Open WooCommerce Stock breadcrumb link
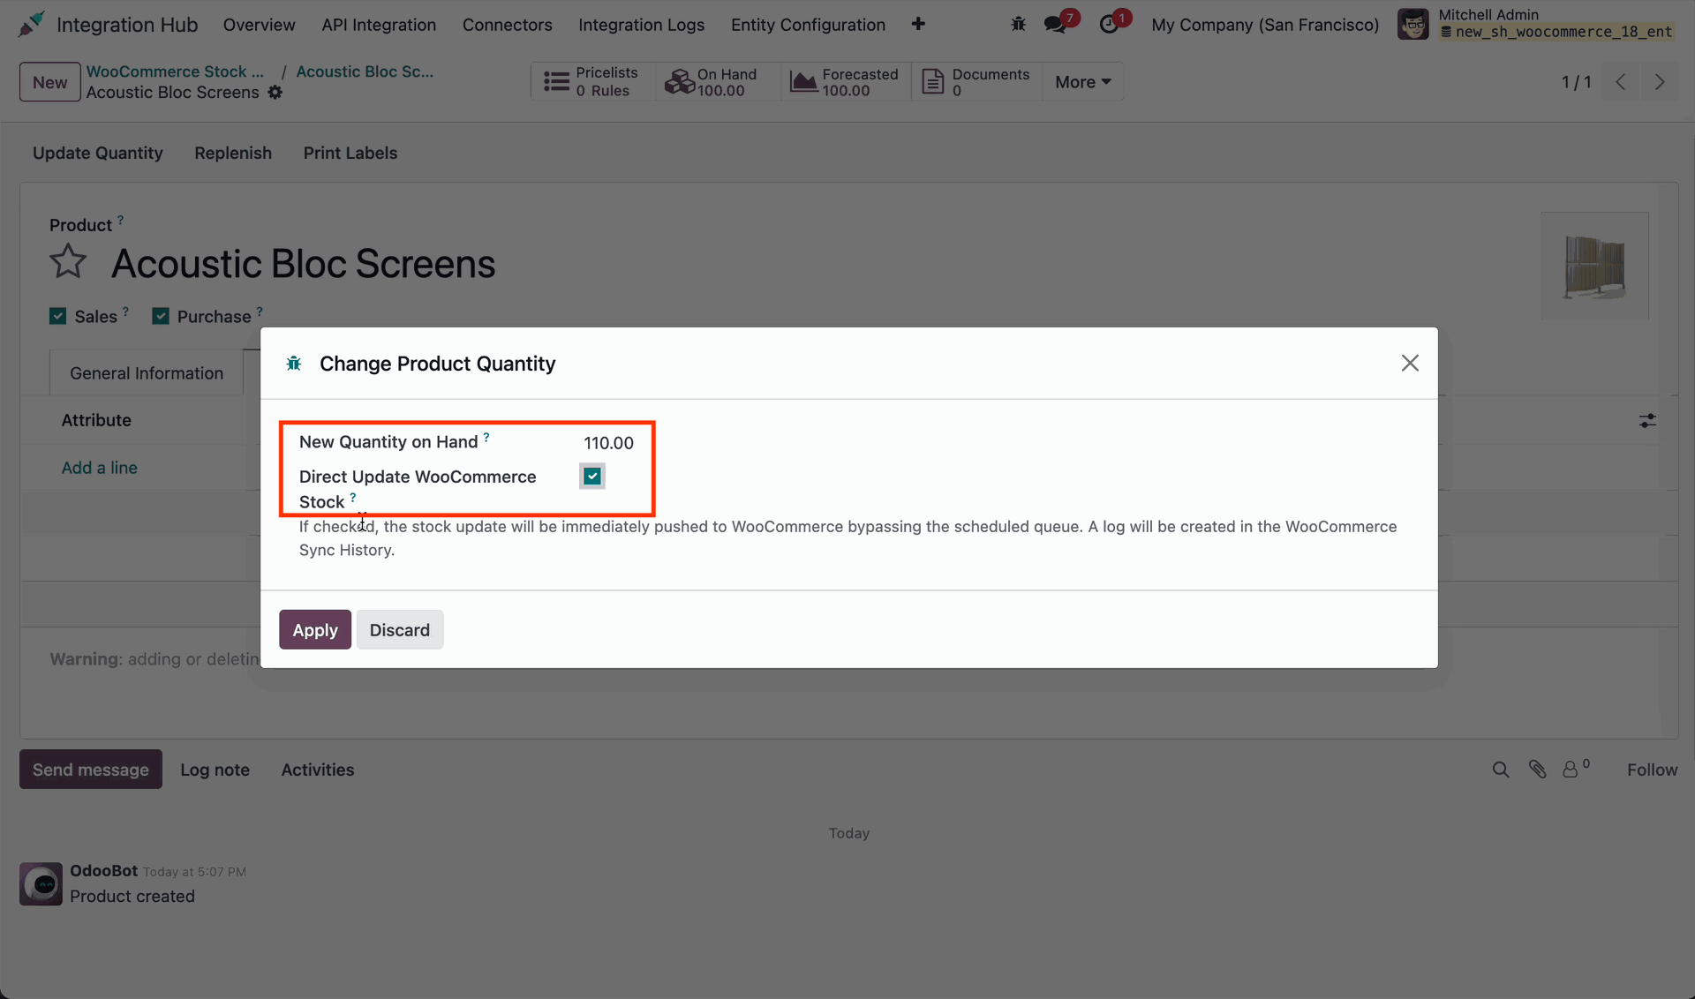The height and width of the screenshot is (999, 1695). pyautogui.click(x=175, y=71)
